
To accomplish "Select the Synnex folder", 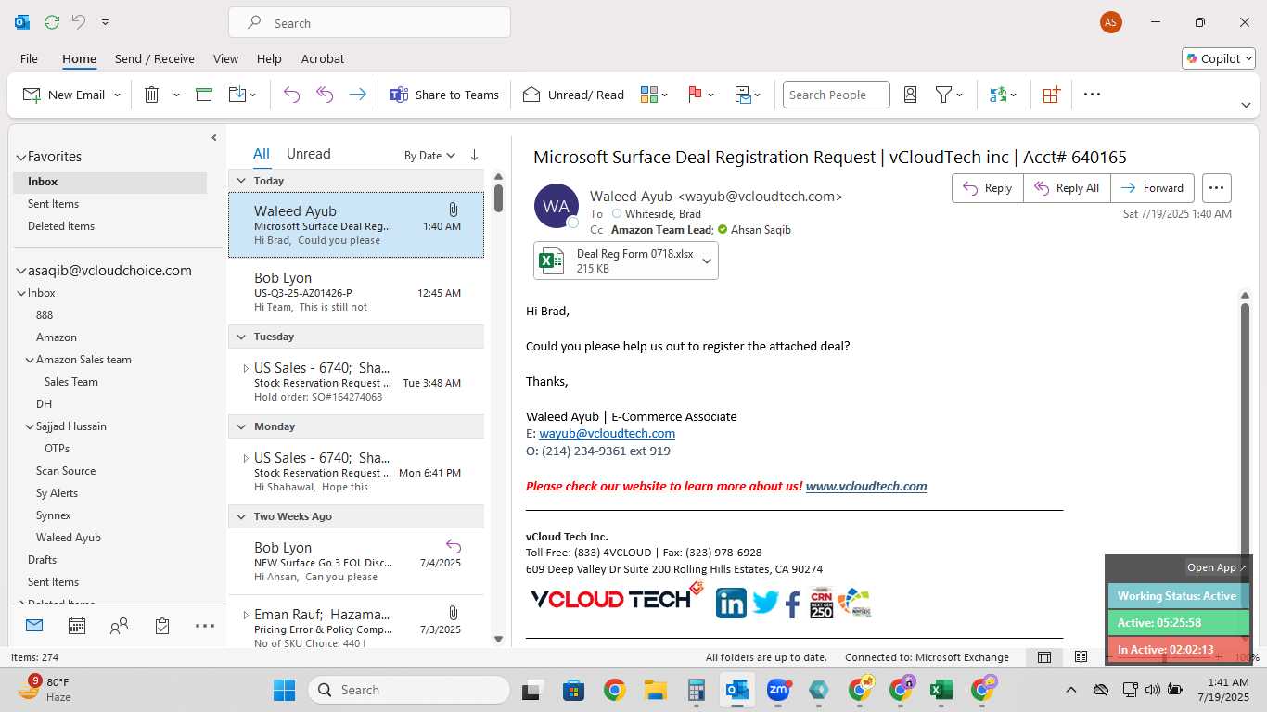I will pos(54,515).
